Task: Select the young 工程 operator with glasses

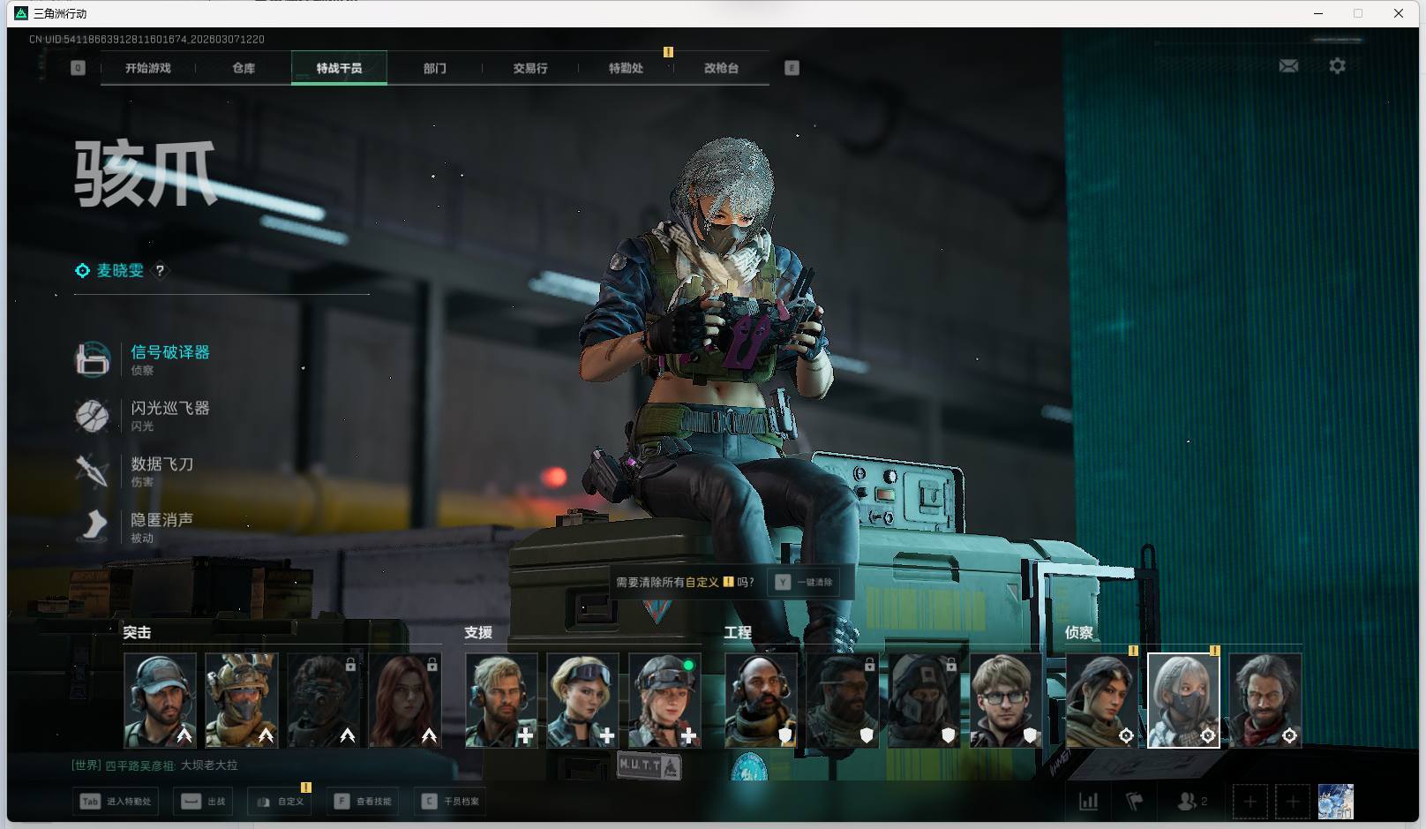Action: pos(1006,700)
